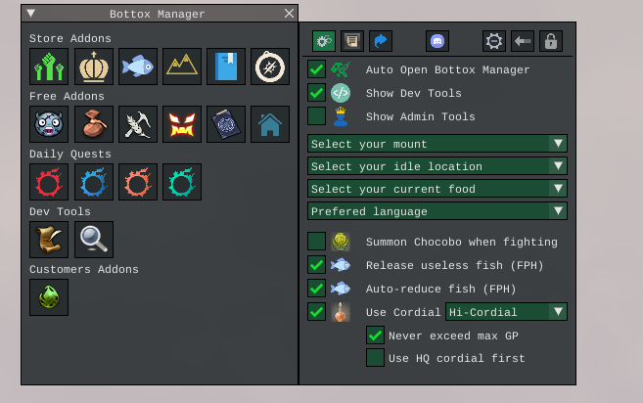Open the magnifying glass dev tool
Viewport: 643px width, 403px height.
pyautogui.click(x=94, y=240)
